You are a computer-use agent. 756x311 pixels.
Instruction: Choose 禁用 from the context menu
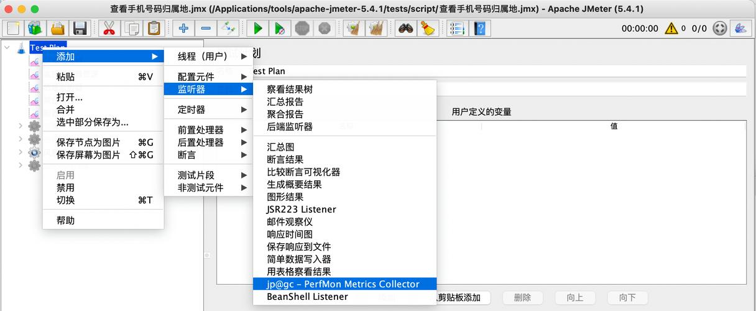coord(103,188)
